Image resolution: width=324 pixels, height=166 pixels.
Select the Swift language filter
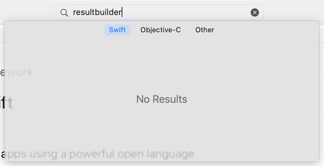coord(117,30)
